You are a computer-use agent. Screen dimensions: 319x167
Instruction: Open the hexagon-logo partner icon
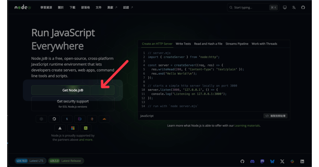[x=41, y=119]
